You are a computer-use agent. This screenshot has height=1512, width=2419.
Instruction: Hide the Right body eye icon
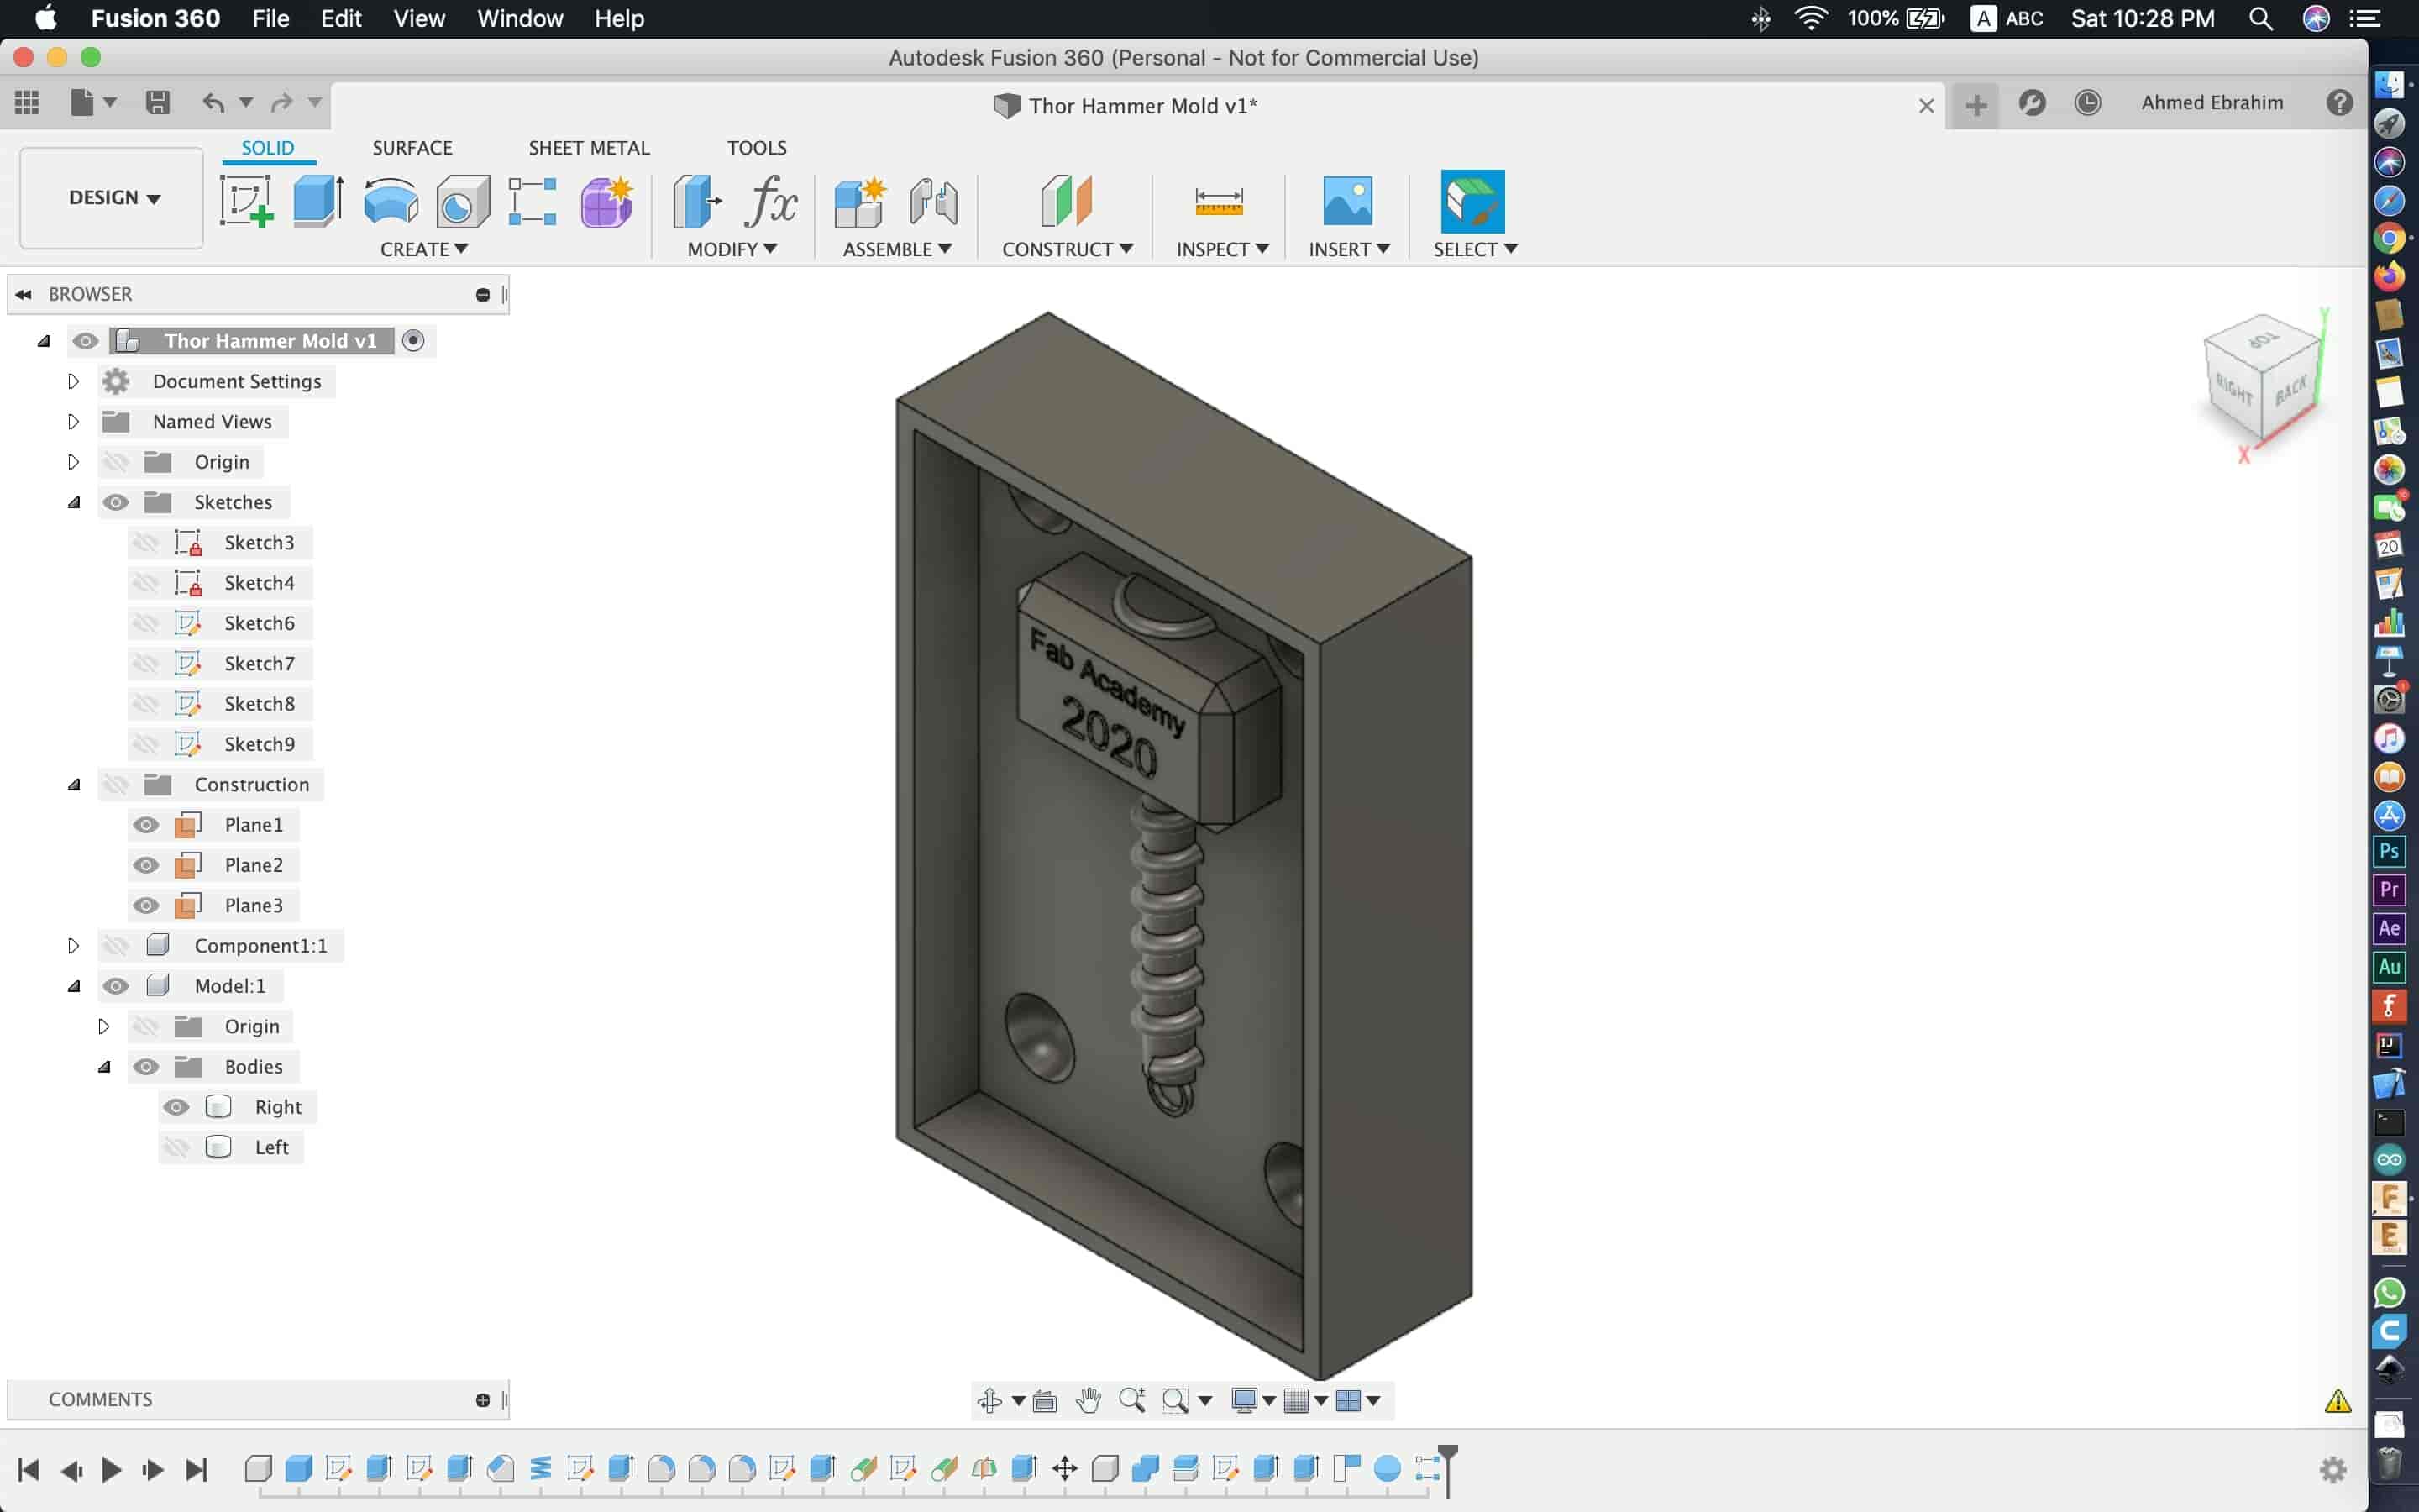[176, 1107]
